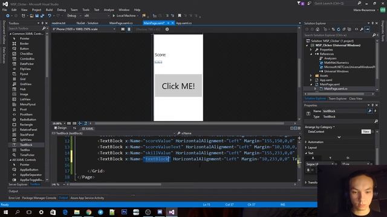Open the Team Explorer tab
This screenshot has width=387, height=217.
[337, 99]
